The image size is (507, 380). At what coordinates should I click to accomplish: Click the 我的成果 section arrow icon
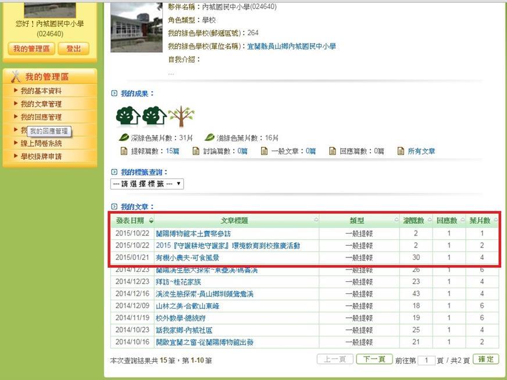pos(114,94)
